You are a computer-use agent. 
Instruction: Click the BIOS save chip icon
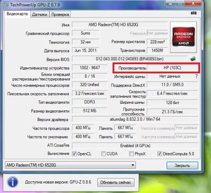coord(193,59)
